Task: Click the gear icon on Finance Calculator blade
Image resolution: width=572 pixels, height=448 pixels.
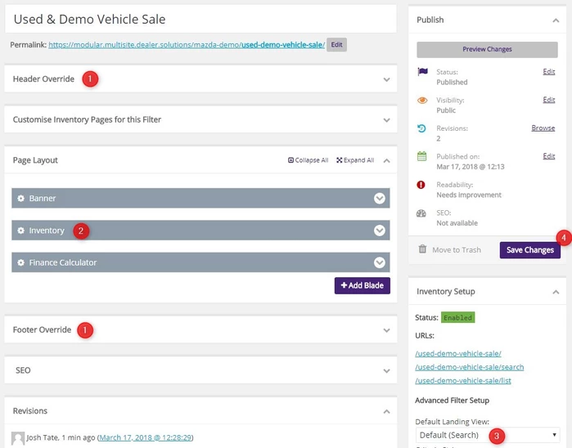Action: (20, 262)
